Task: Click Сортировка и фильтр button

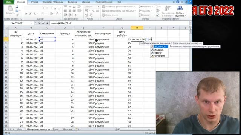Action: coord(167,11)
